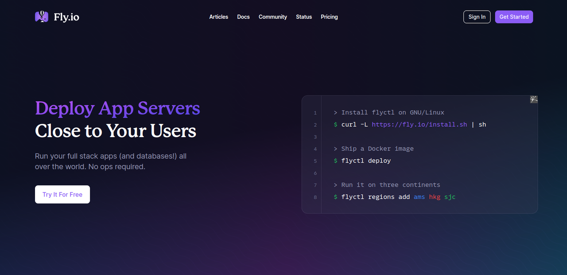Image resolution: width=567 pixels, height=275 pixels.
Task: Click the "curl -L" command text
Action: 354,125
